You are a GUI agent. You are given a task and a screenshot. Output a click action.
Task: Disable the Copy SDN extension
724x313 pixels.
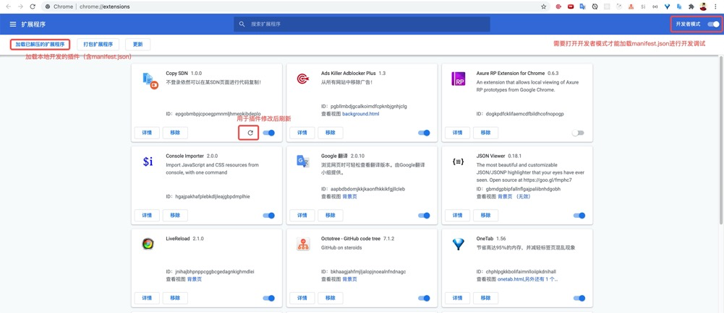tap(269, 133)
